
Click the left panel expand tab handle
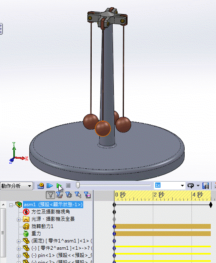[x=1, y=29]
